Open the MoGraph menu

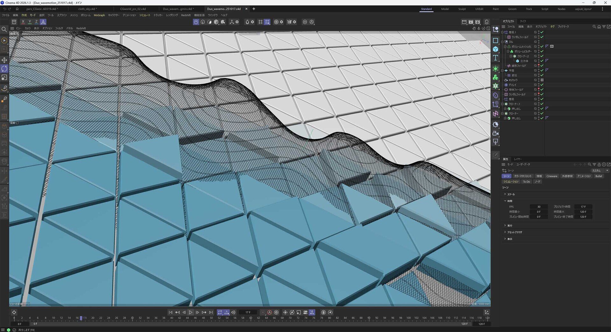click(99, 15)
